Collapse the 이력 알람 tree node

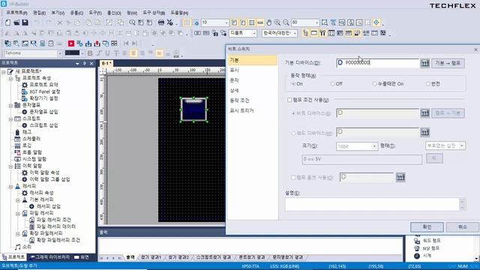click(x=10, y=166)
